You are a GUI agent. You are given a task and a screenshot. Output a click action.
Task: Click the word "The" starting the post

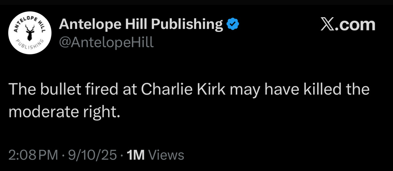tap(22, 89)
